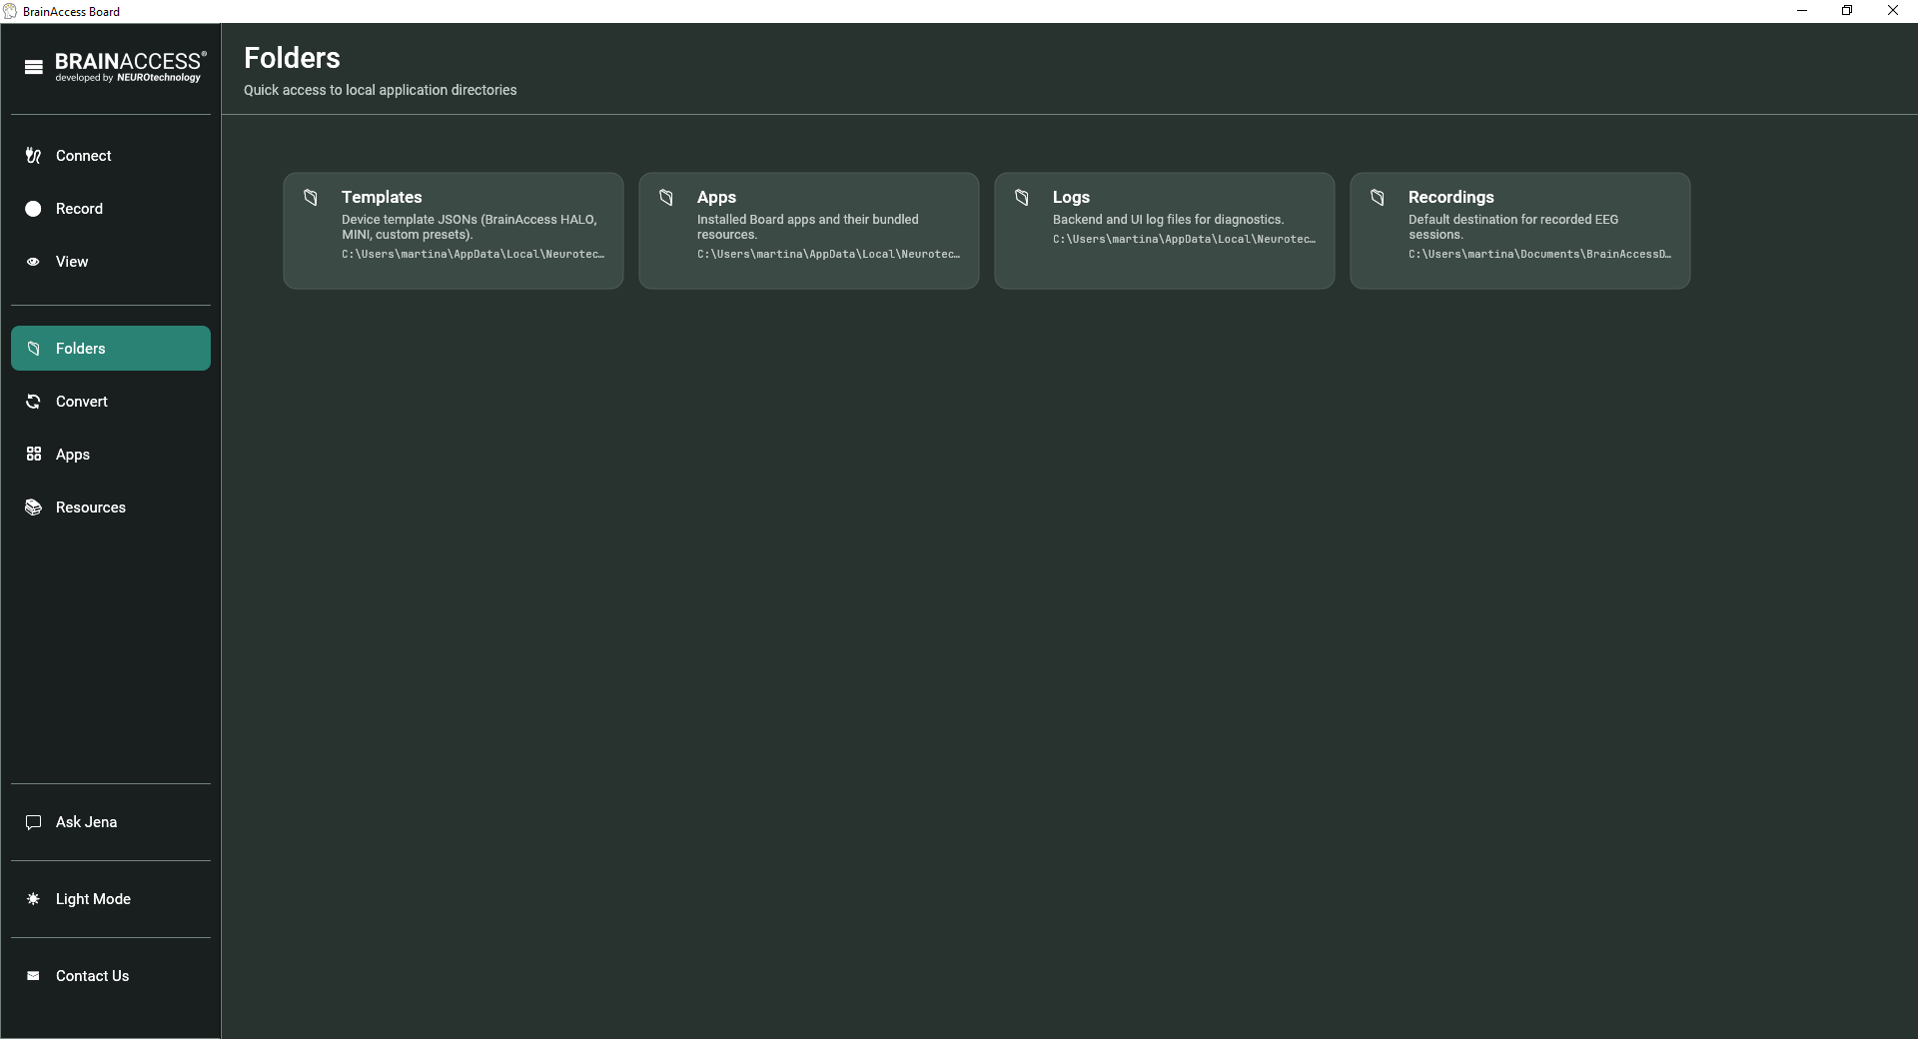Open the Apps folder card title
This screenshot has width=1918, height=1039.
tap(716, 198)
